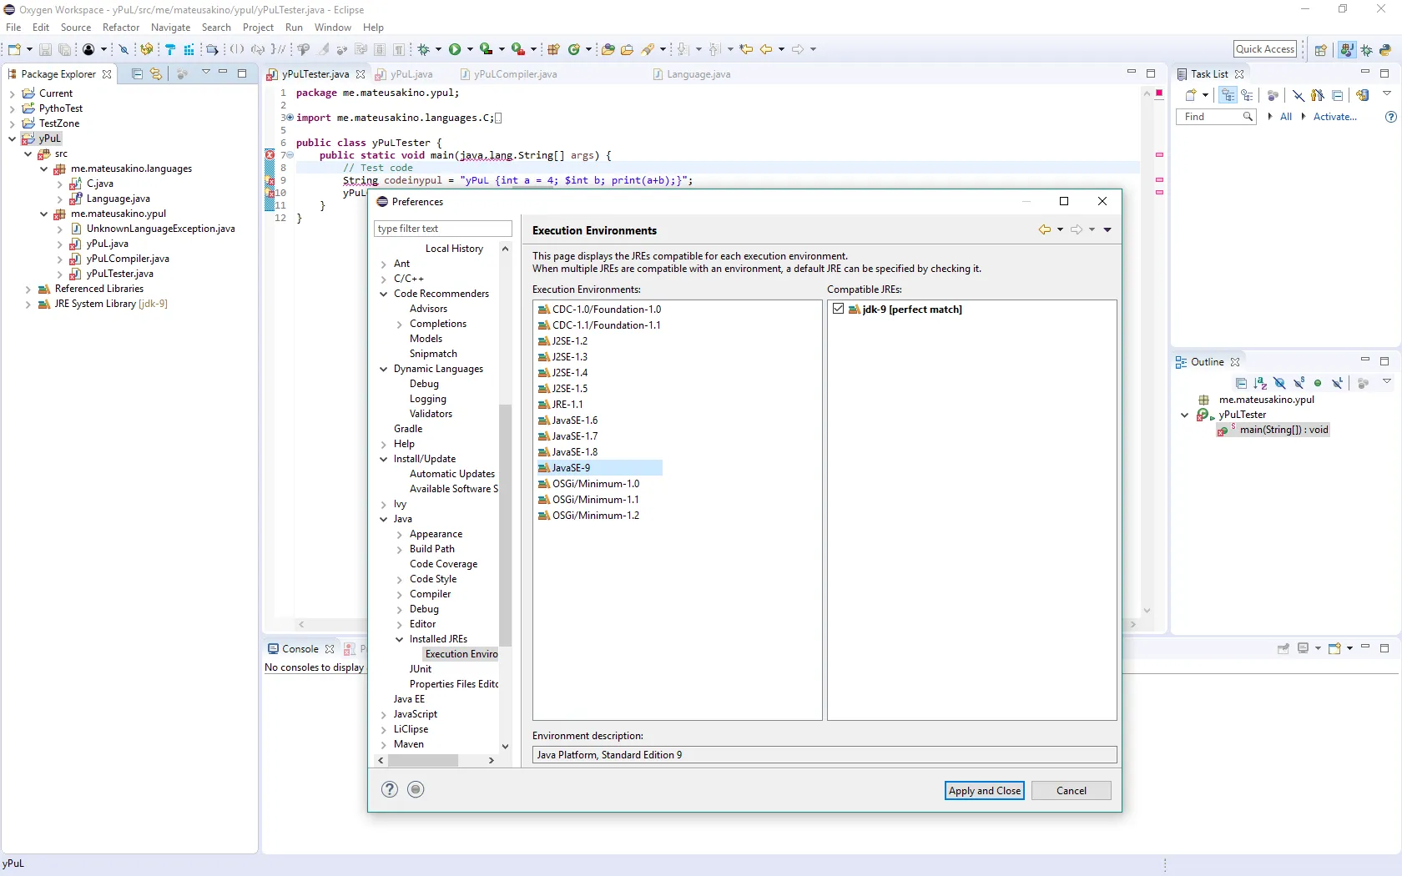Screen dimensions: 1402x876
Task: Click the New Java Package toolbar icon
Action: click(x=553, y=49)
